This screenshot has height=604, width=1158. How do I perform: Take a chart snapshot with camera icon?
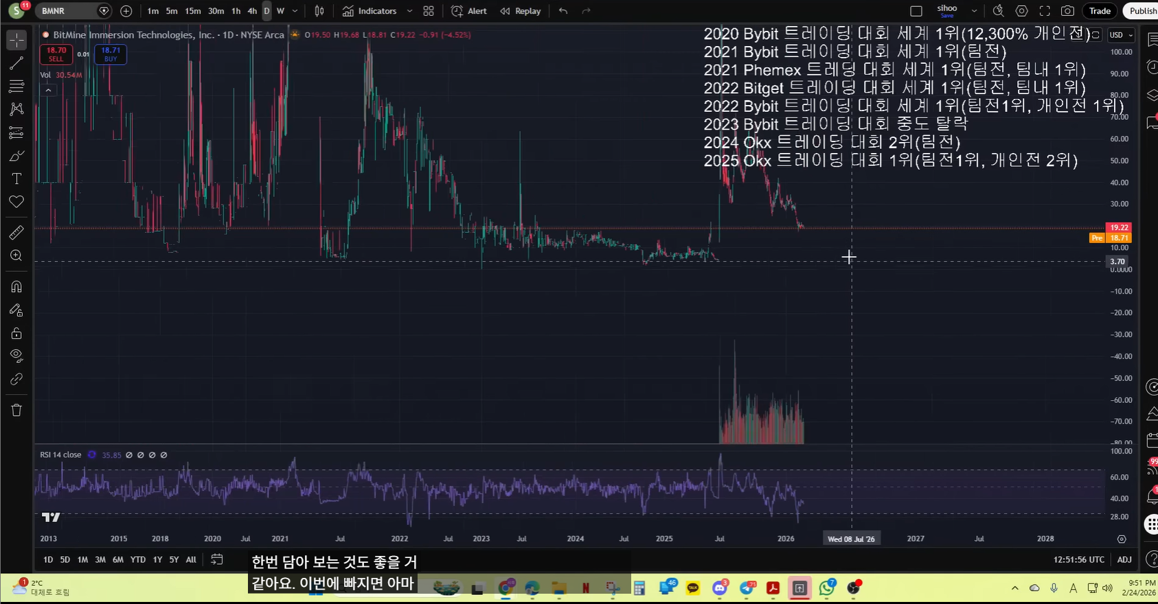click(x=1067, y=11)
